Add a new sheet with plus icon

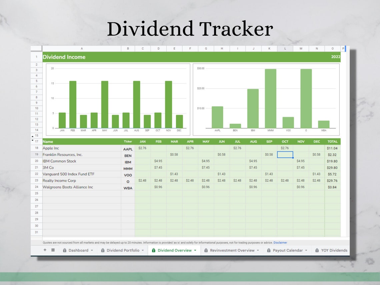45,250
